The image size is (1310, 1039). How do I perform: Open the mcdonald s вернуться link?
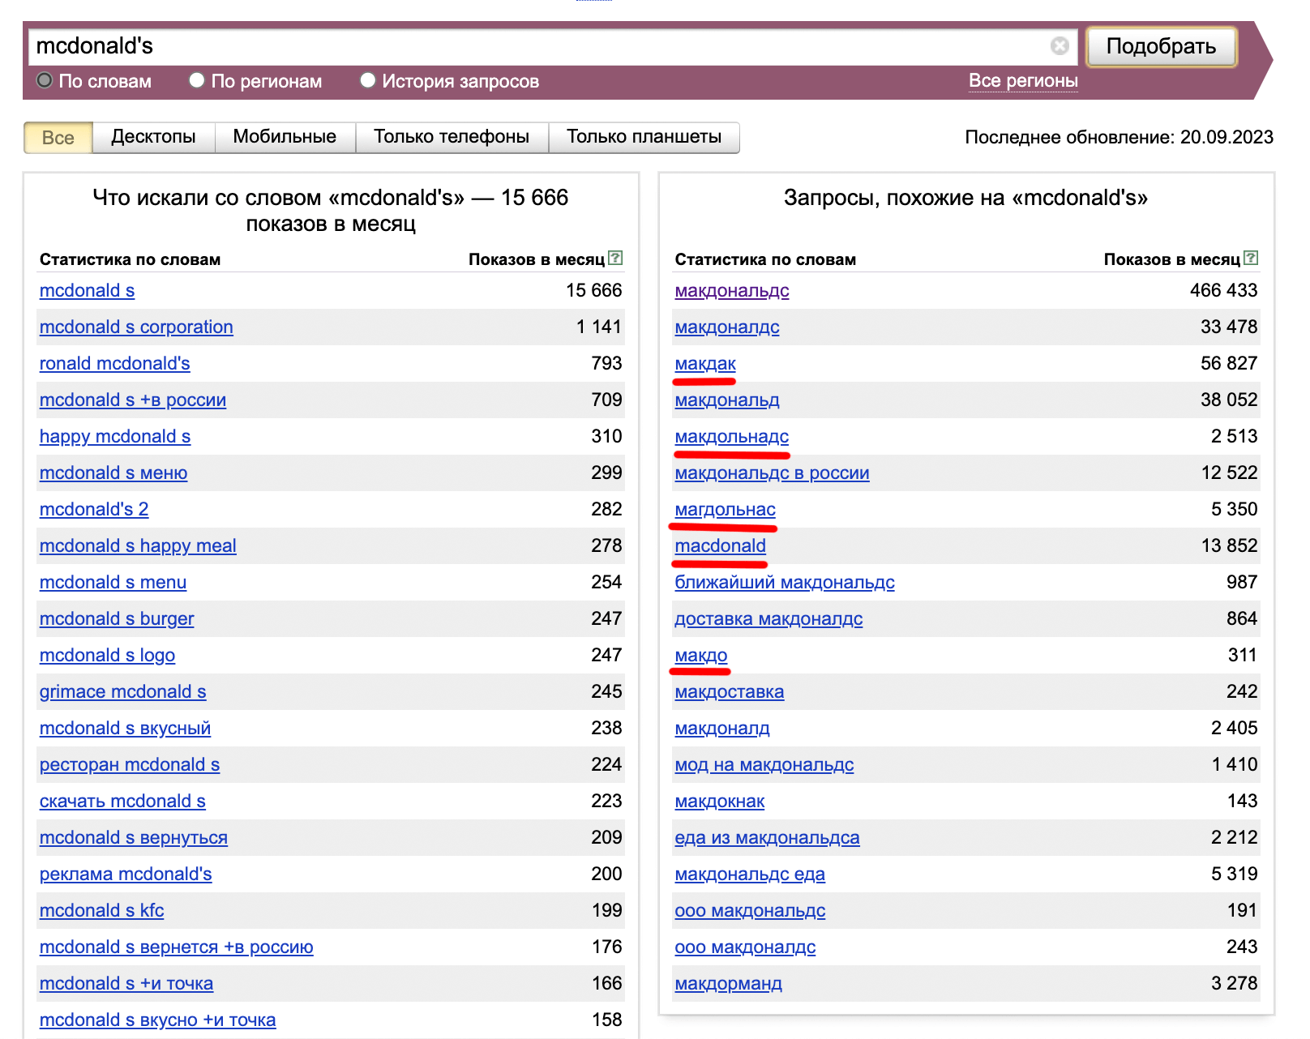134,837
